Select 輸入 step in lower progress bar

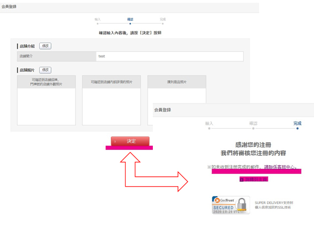coord(209,123)
